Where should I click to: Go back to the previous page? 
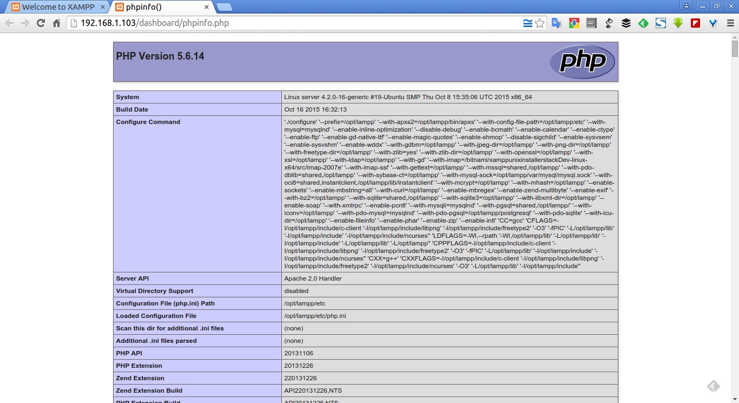coord(9,23)
